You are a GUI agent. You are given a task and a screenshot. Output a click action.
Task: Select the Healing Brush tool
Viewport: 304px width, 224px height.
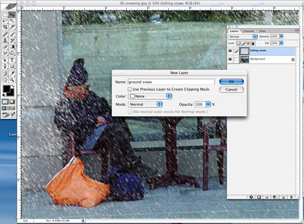[x=5, y=34]
